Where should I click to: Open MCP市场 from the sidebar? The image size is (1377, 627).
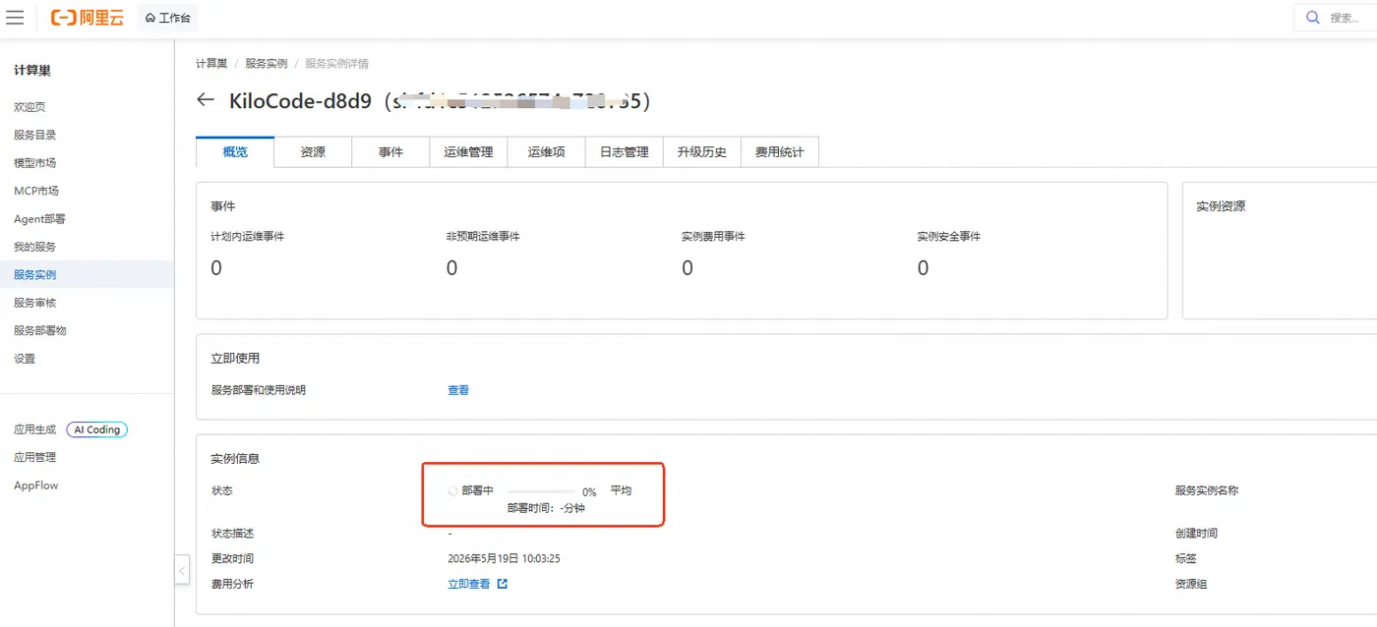pos(36,191)
